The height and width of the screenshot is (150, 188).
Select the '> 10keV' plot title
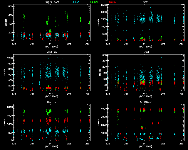145,102
